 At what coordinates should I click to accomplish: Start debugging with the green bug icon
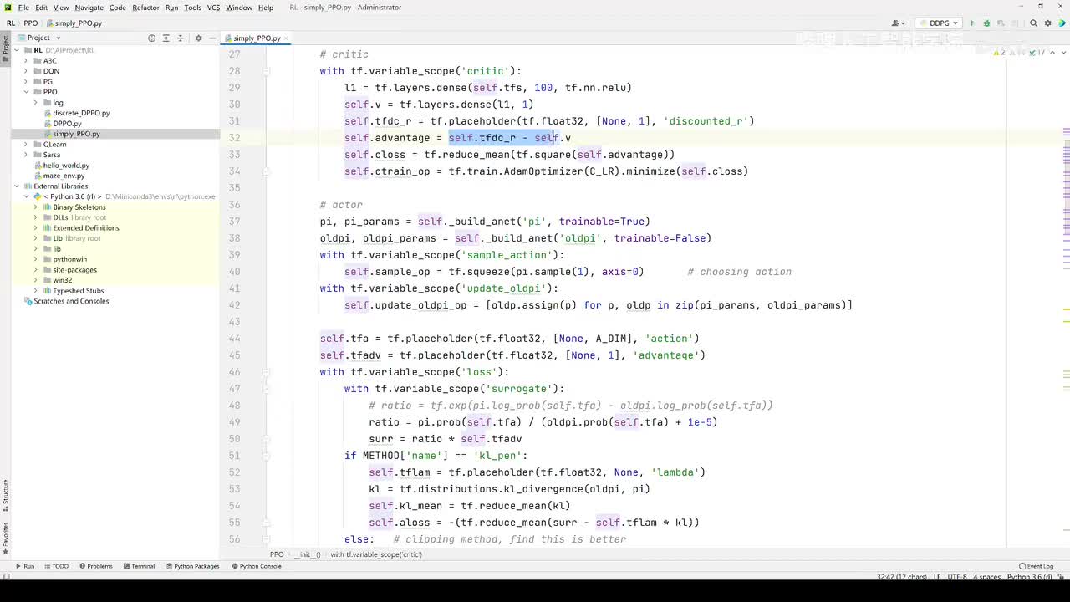pos(986,23)
